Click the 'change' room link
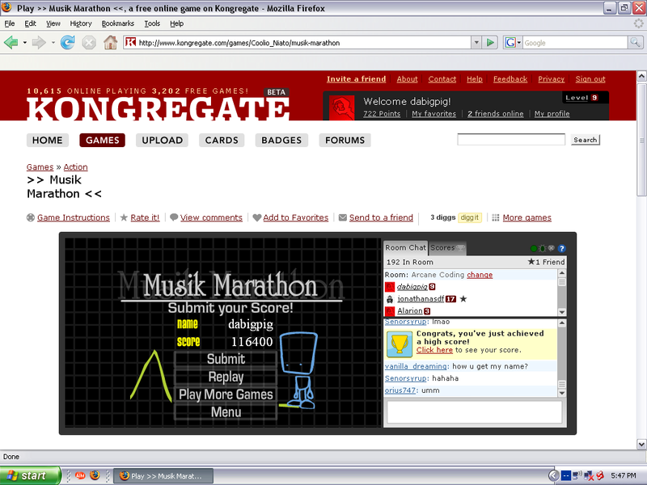 tap(480, 275)
